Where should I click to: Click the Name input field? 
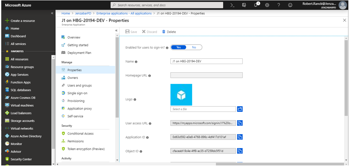206,61
